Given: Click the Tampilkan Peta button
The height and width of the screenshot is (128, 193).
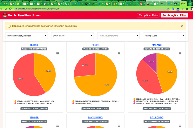Looking at the screenshot, I should tap(148, 15).
